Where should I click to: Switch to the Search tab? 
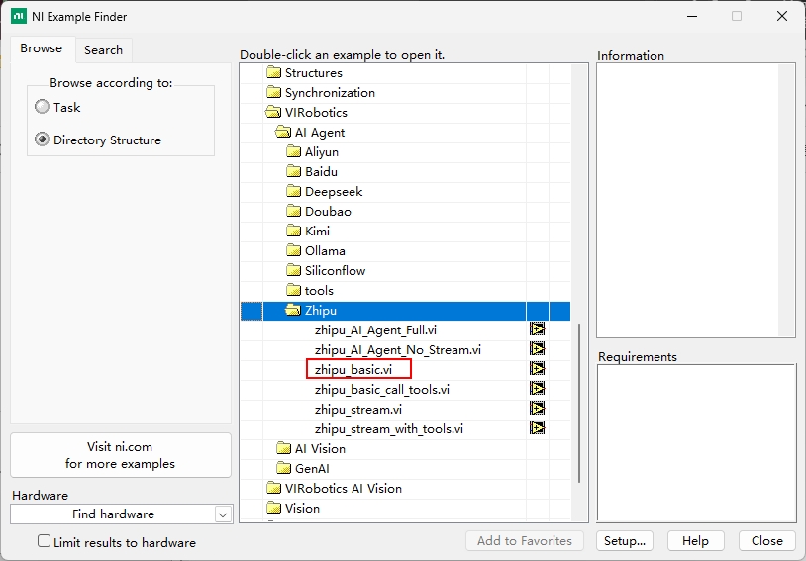pyautogui.click(x=103, y=49)
